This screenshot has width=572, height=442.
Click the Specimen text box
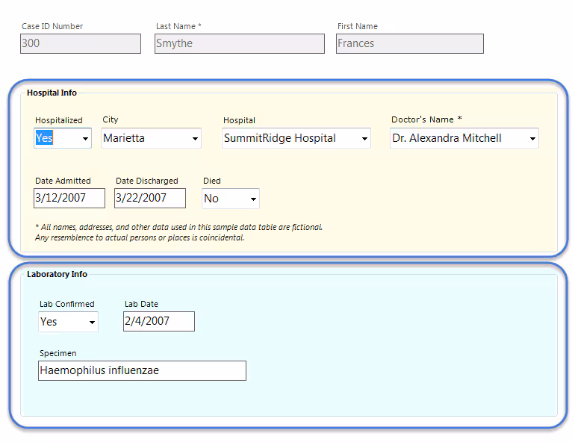tap(142, 371)
